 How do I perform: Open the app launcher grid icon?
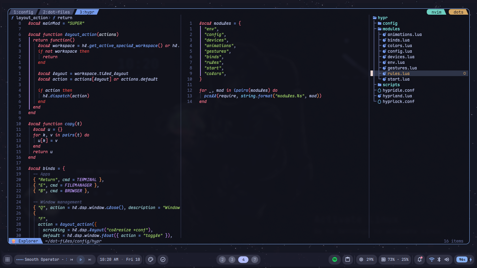pos(7,260)
